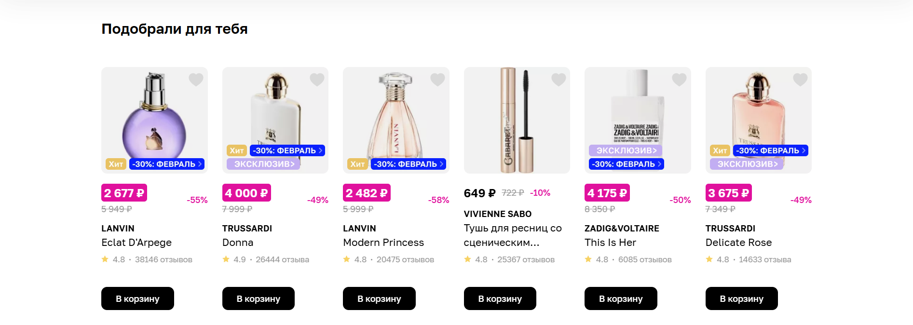Open the Modern Princess product title link
This screenshot has height=325, width=913.
(x=383, y=243)
